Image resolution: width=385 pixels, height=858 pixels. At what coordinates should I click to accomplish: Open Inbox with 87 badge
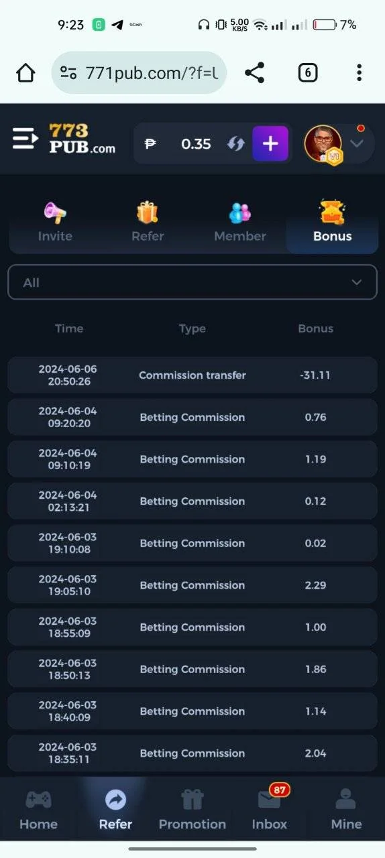(270, 809)
